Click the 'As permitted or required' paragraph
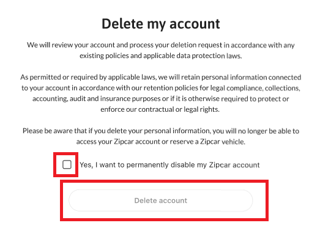This screenshot has height=231, width=320. 161,93
